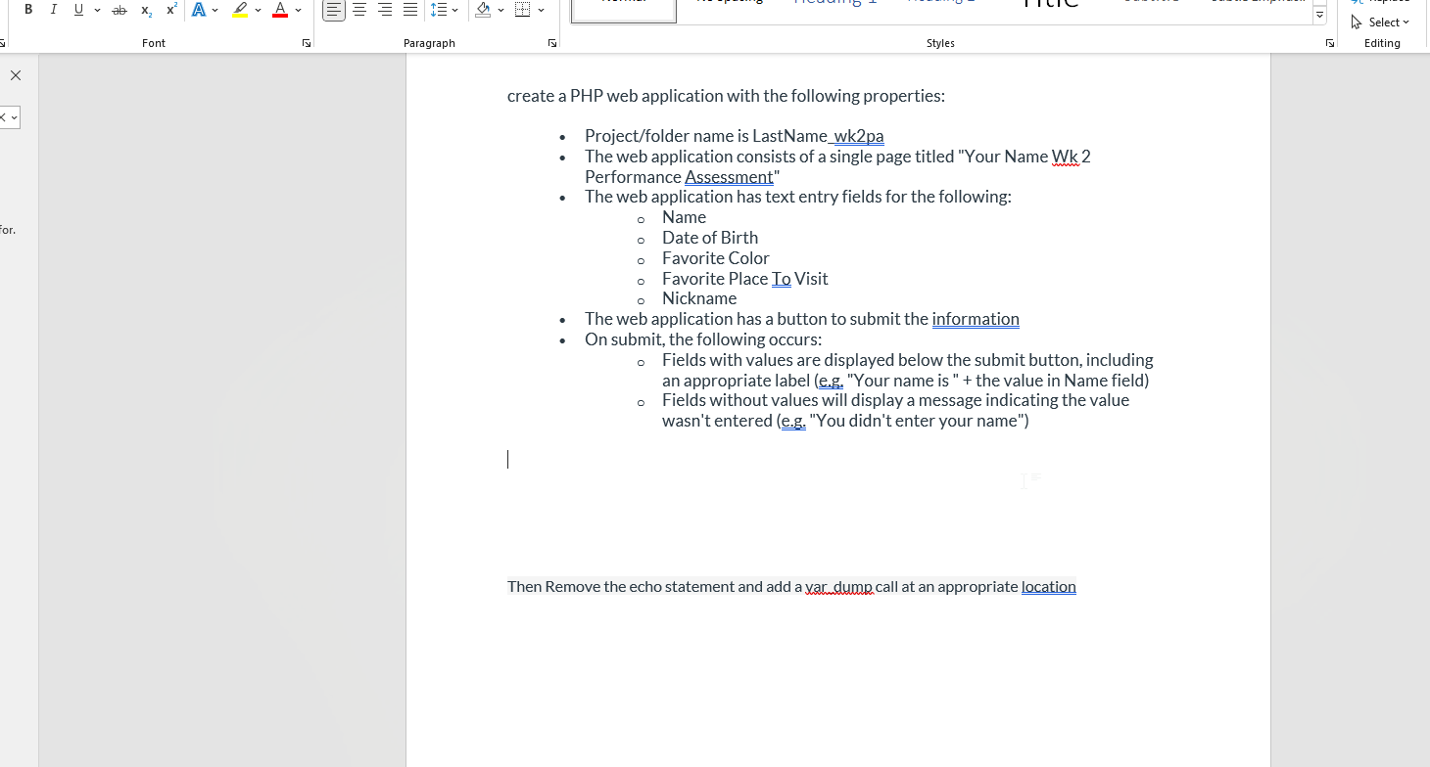1430x767 pixels.
Task: Expand line spacing options dropdown
Action: point(455,10)
